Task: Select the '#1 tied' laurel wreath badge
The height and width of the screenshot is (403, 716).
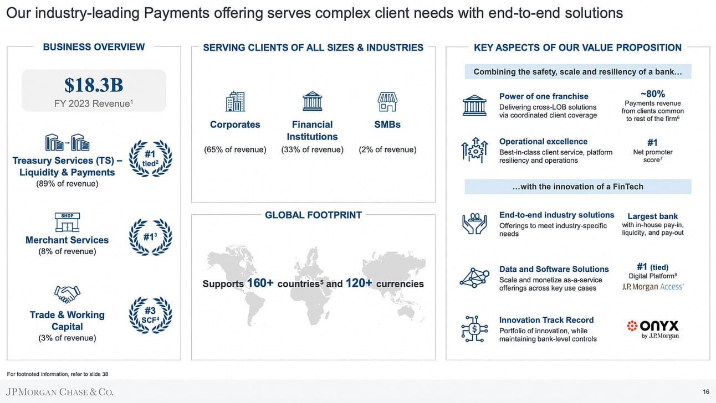Action: [x=150, y=158]
